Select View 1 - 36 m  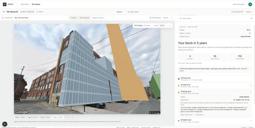(x=20, y=117)
